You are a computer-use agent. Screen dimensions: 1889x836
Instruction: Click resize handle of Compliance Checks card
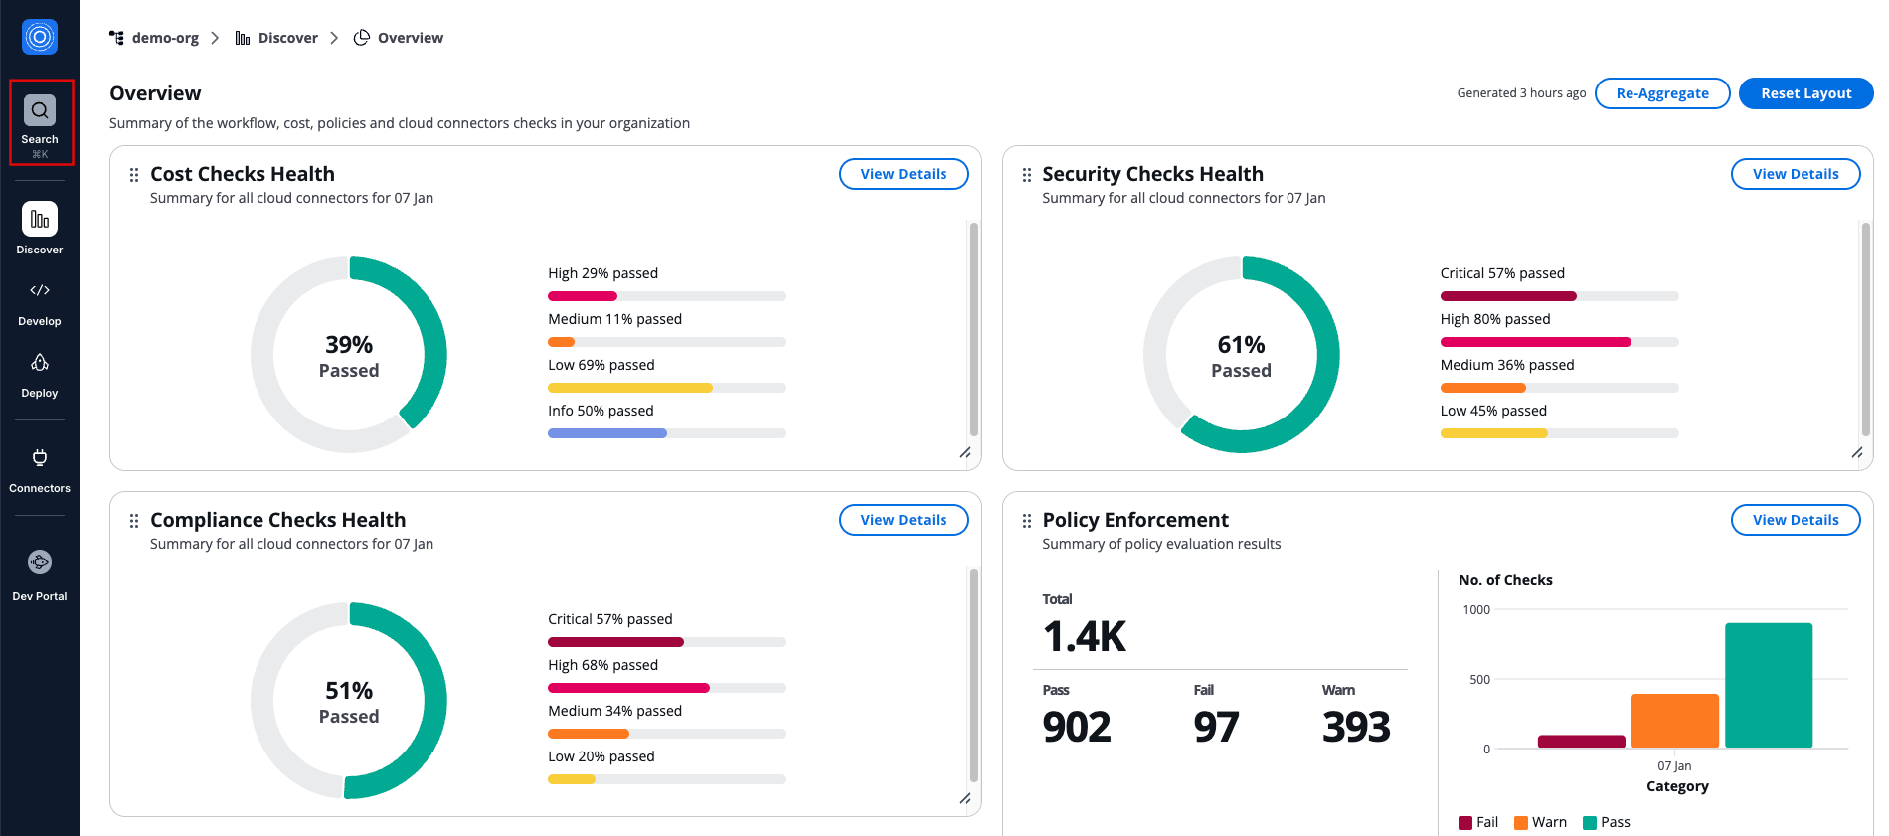point(965,799)
